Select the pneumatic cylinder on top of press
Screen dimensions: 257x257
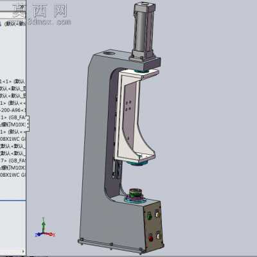143,31
